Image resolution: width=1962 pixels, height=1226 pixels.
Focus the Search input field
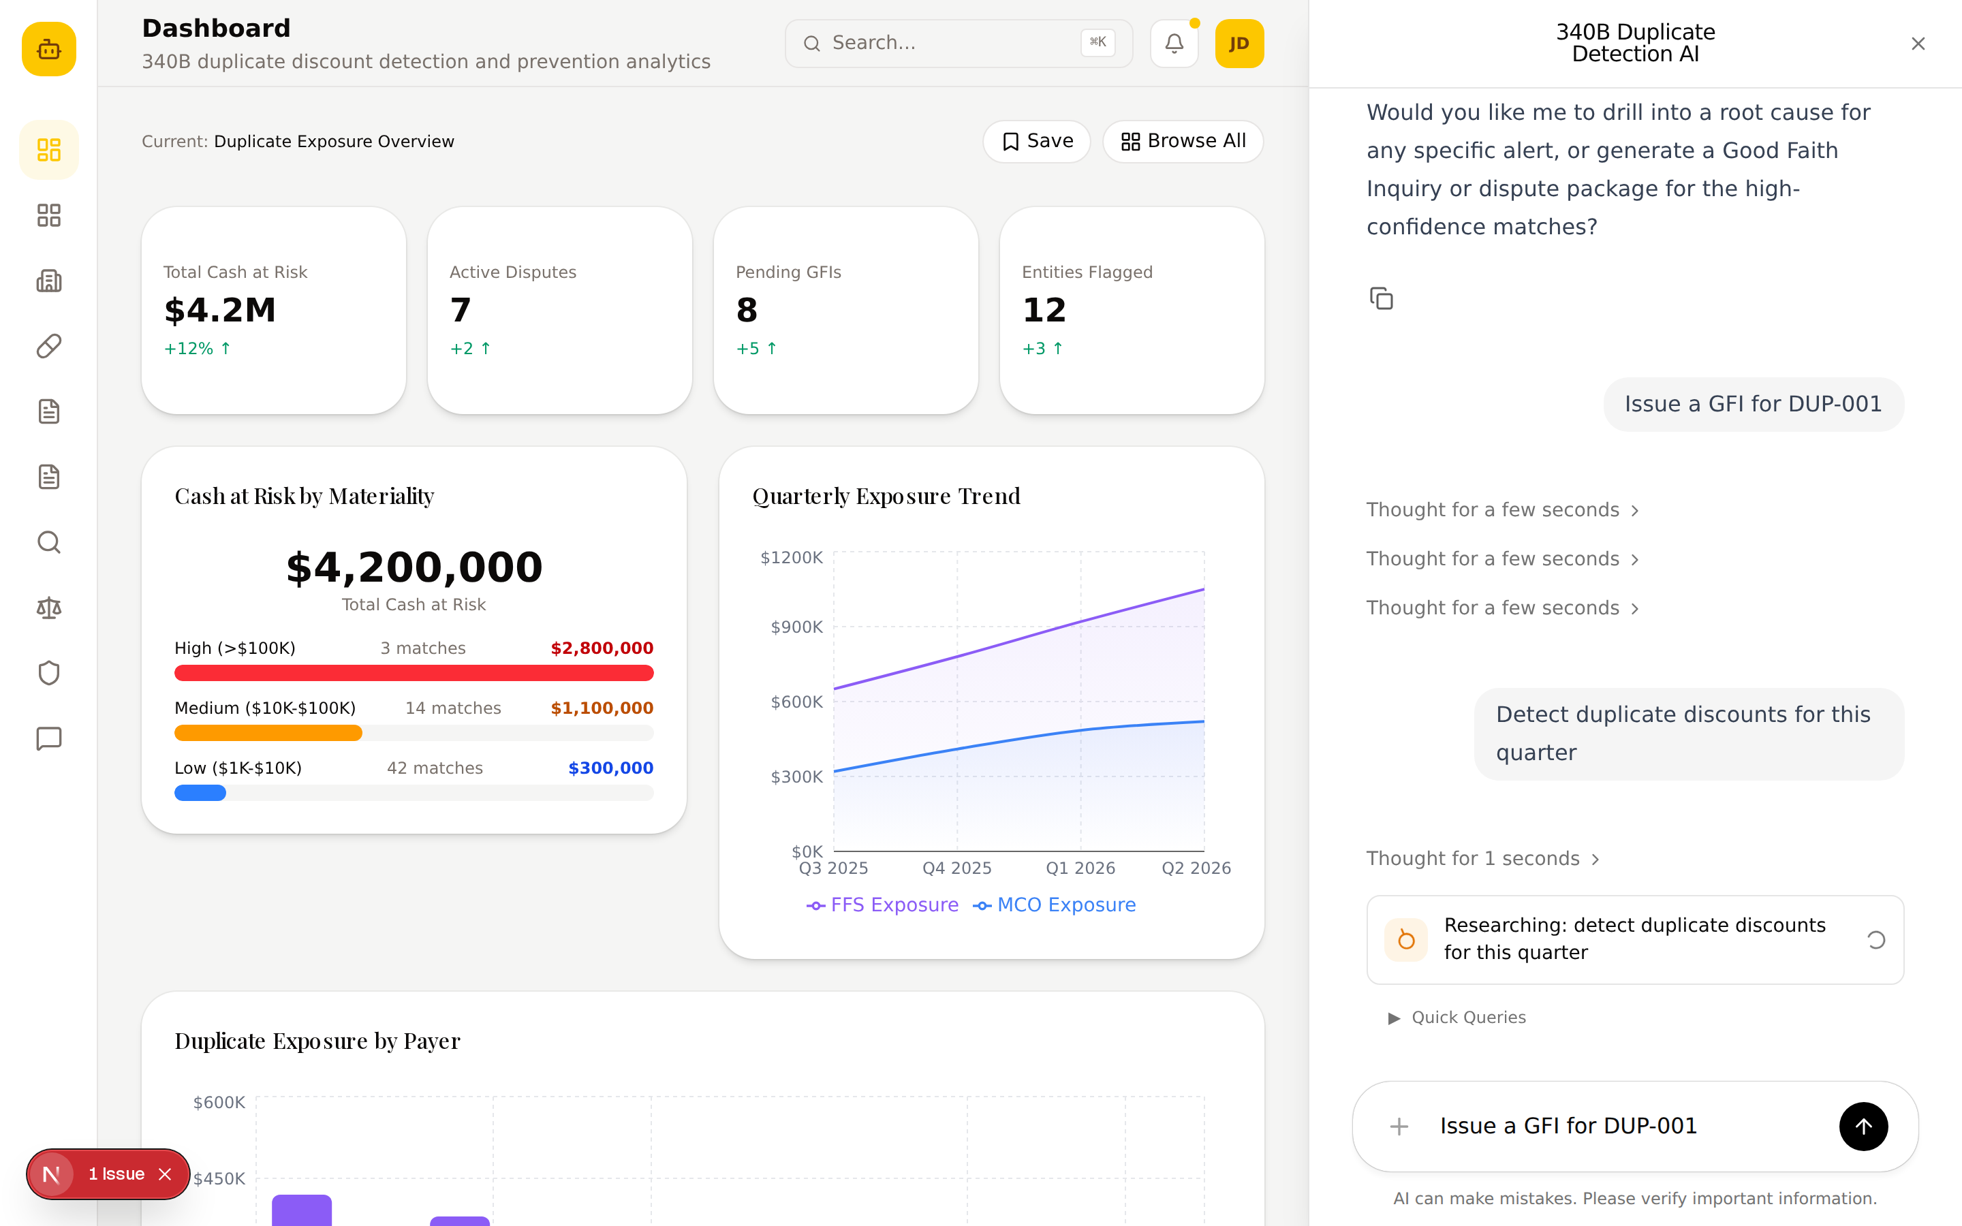coord(959,43)
